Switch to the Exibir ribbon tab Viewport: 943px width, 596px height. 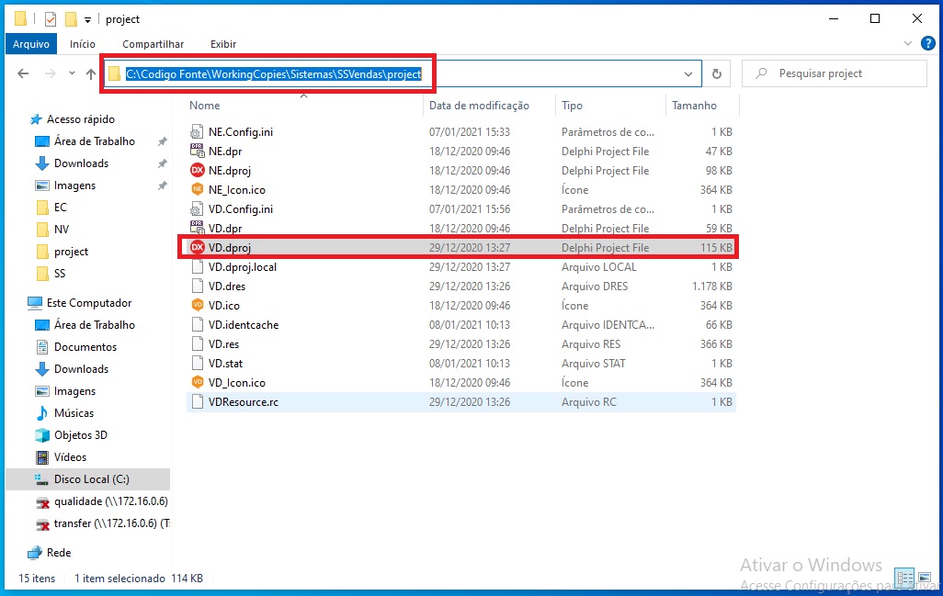pyautogui.click(x=222, y=44)
